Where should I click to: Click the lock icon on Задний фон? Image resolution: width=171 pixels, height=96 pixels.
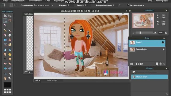[x=164, y=49]
